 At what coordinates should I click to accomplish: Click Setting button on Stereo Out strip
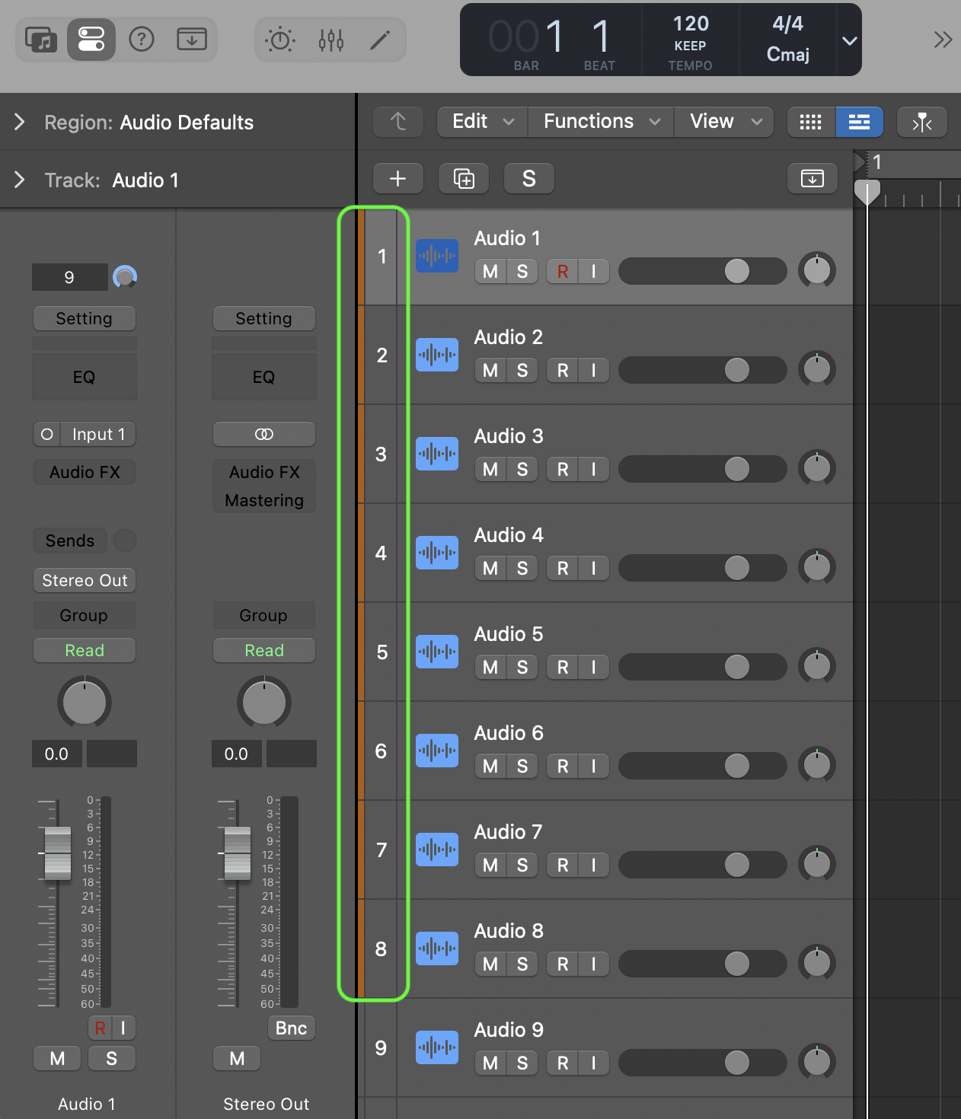pyautogui.click(x=264, y=318)
